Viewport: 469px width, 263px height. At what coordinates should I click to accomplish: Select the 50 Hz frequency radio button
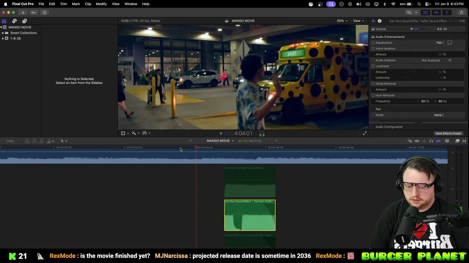418,101
